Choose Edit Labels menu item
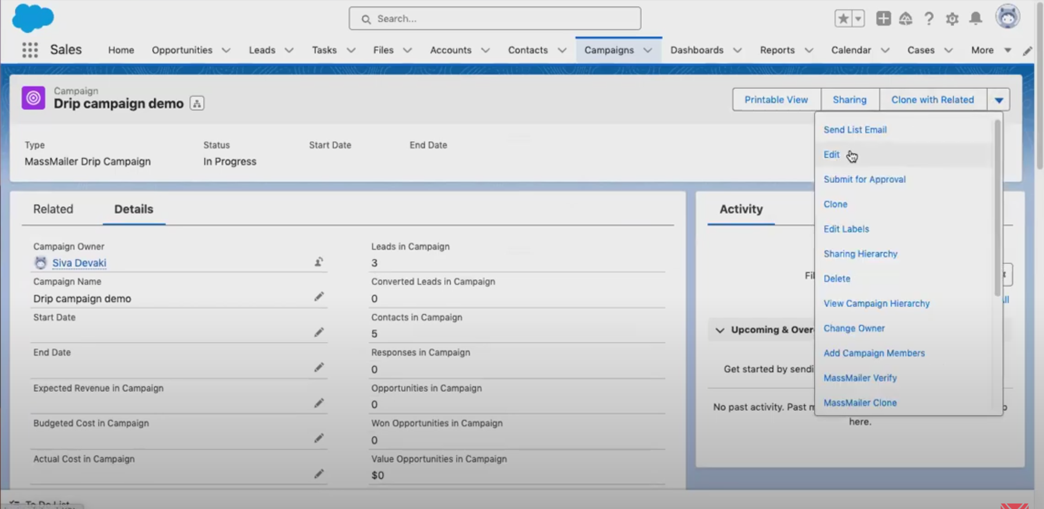 pyautogui.click(x=846, y=229)
